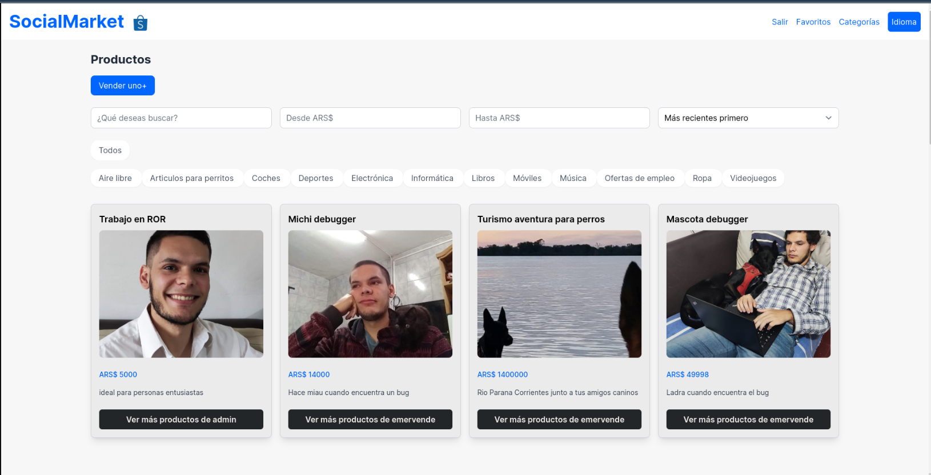931x475 pixels.
Task: Click the Hasta ARS$ maximum price field
Action: click(x=559, y=118)
